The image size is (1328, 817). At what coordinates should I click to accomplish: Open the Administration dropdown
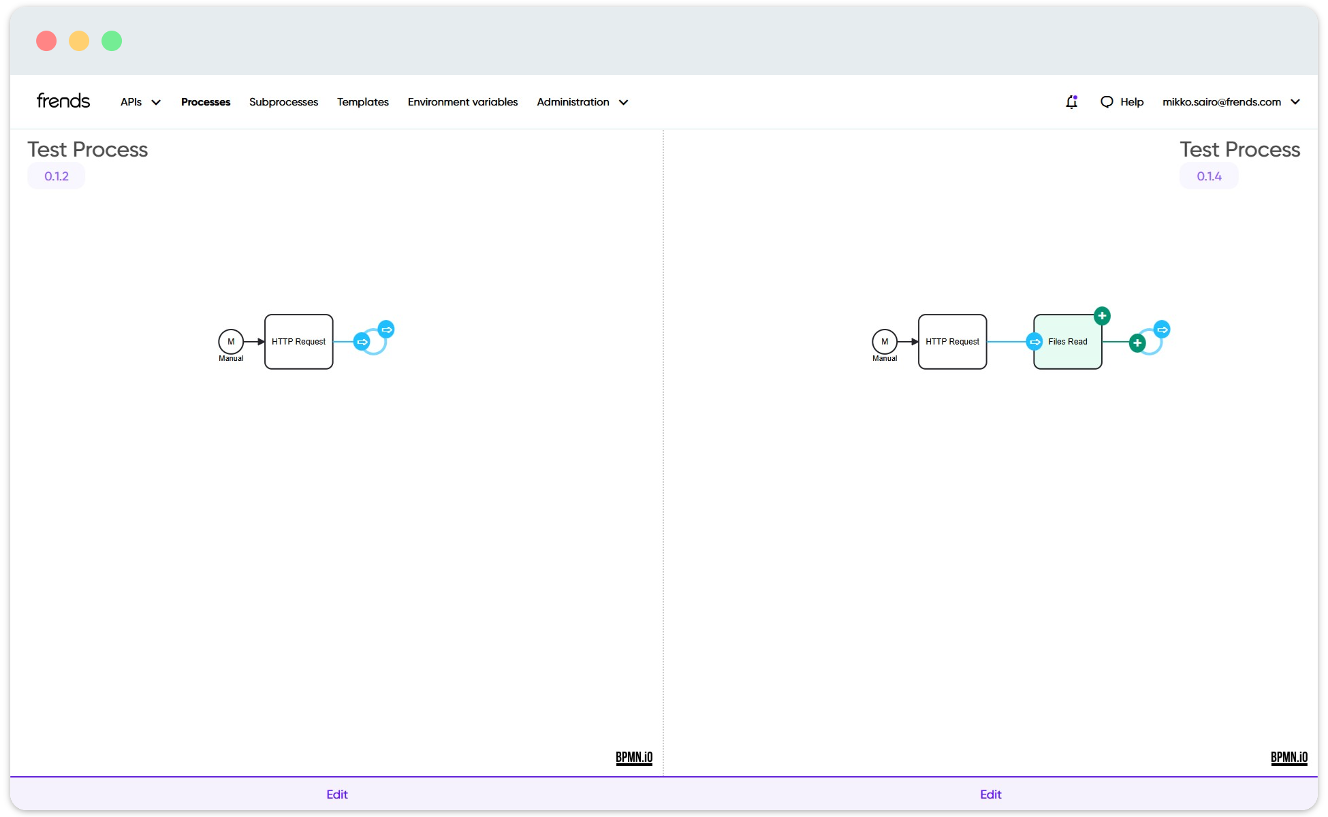581,101
